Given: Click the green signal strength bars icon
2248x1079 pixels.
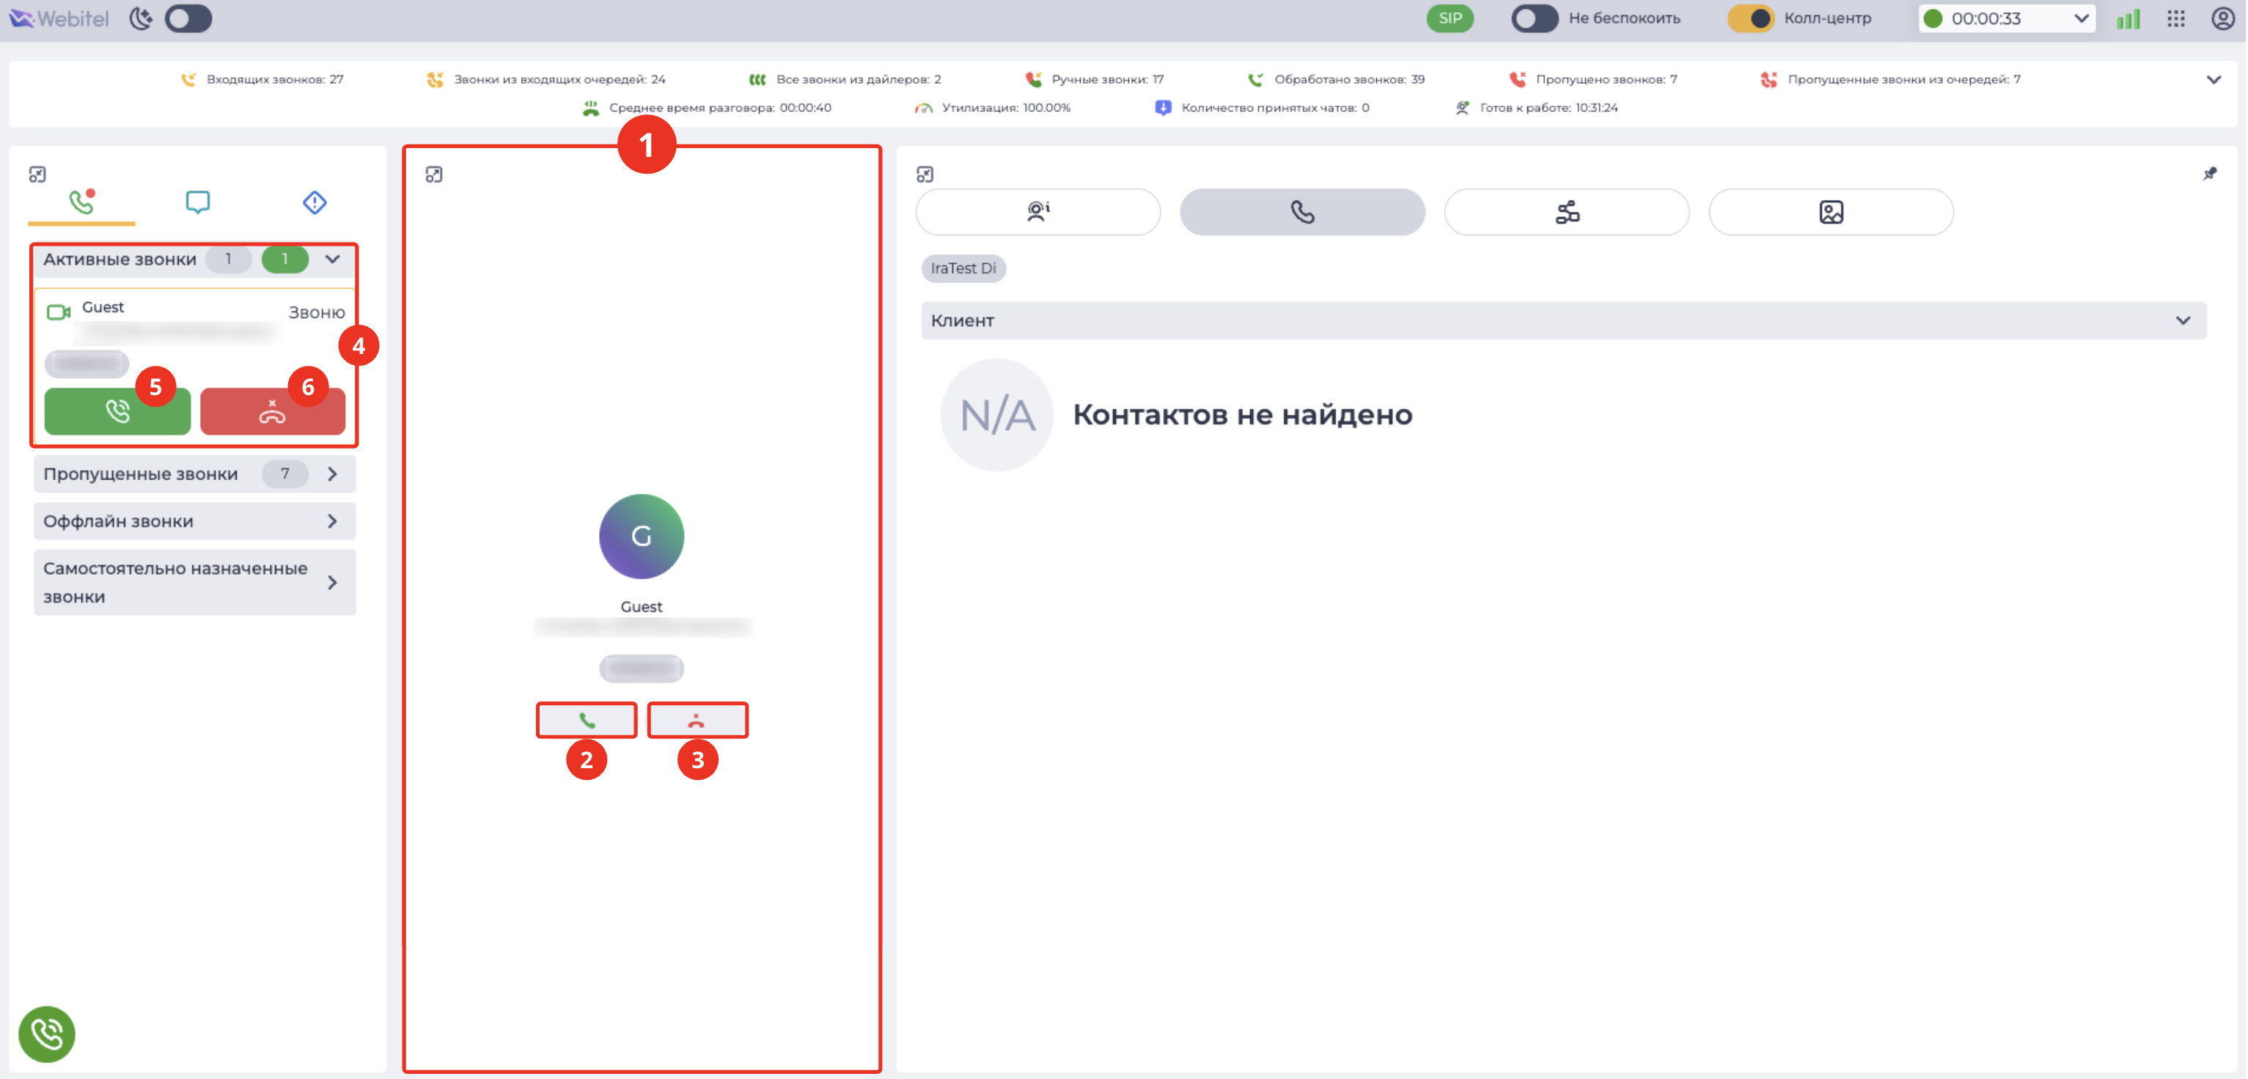Looking at the screenshot, I should 2128,18.
